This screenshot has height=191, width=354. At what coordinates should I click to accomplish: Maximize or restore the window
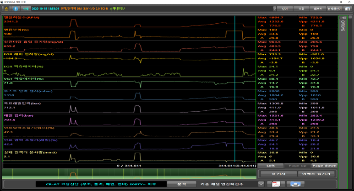click(341, 2)
